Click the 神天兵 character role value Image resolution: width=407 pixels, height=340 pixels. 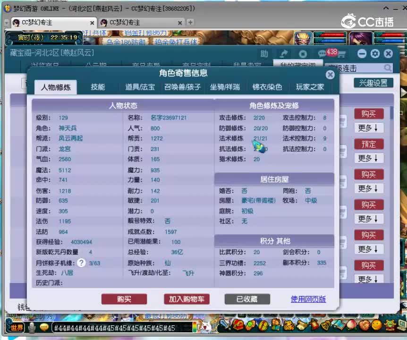pos(68,128)
